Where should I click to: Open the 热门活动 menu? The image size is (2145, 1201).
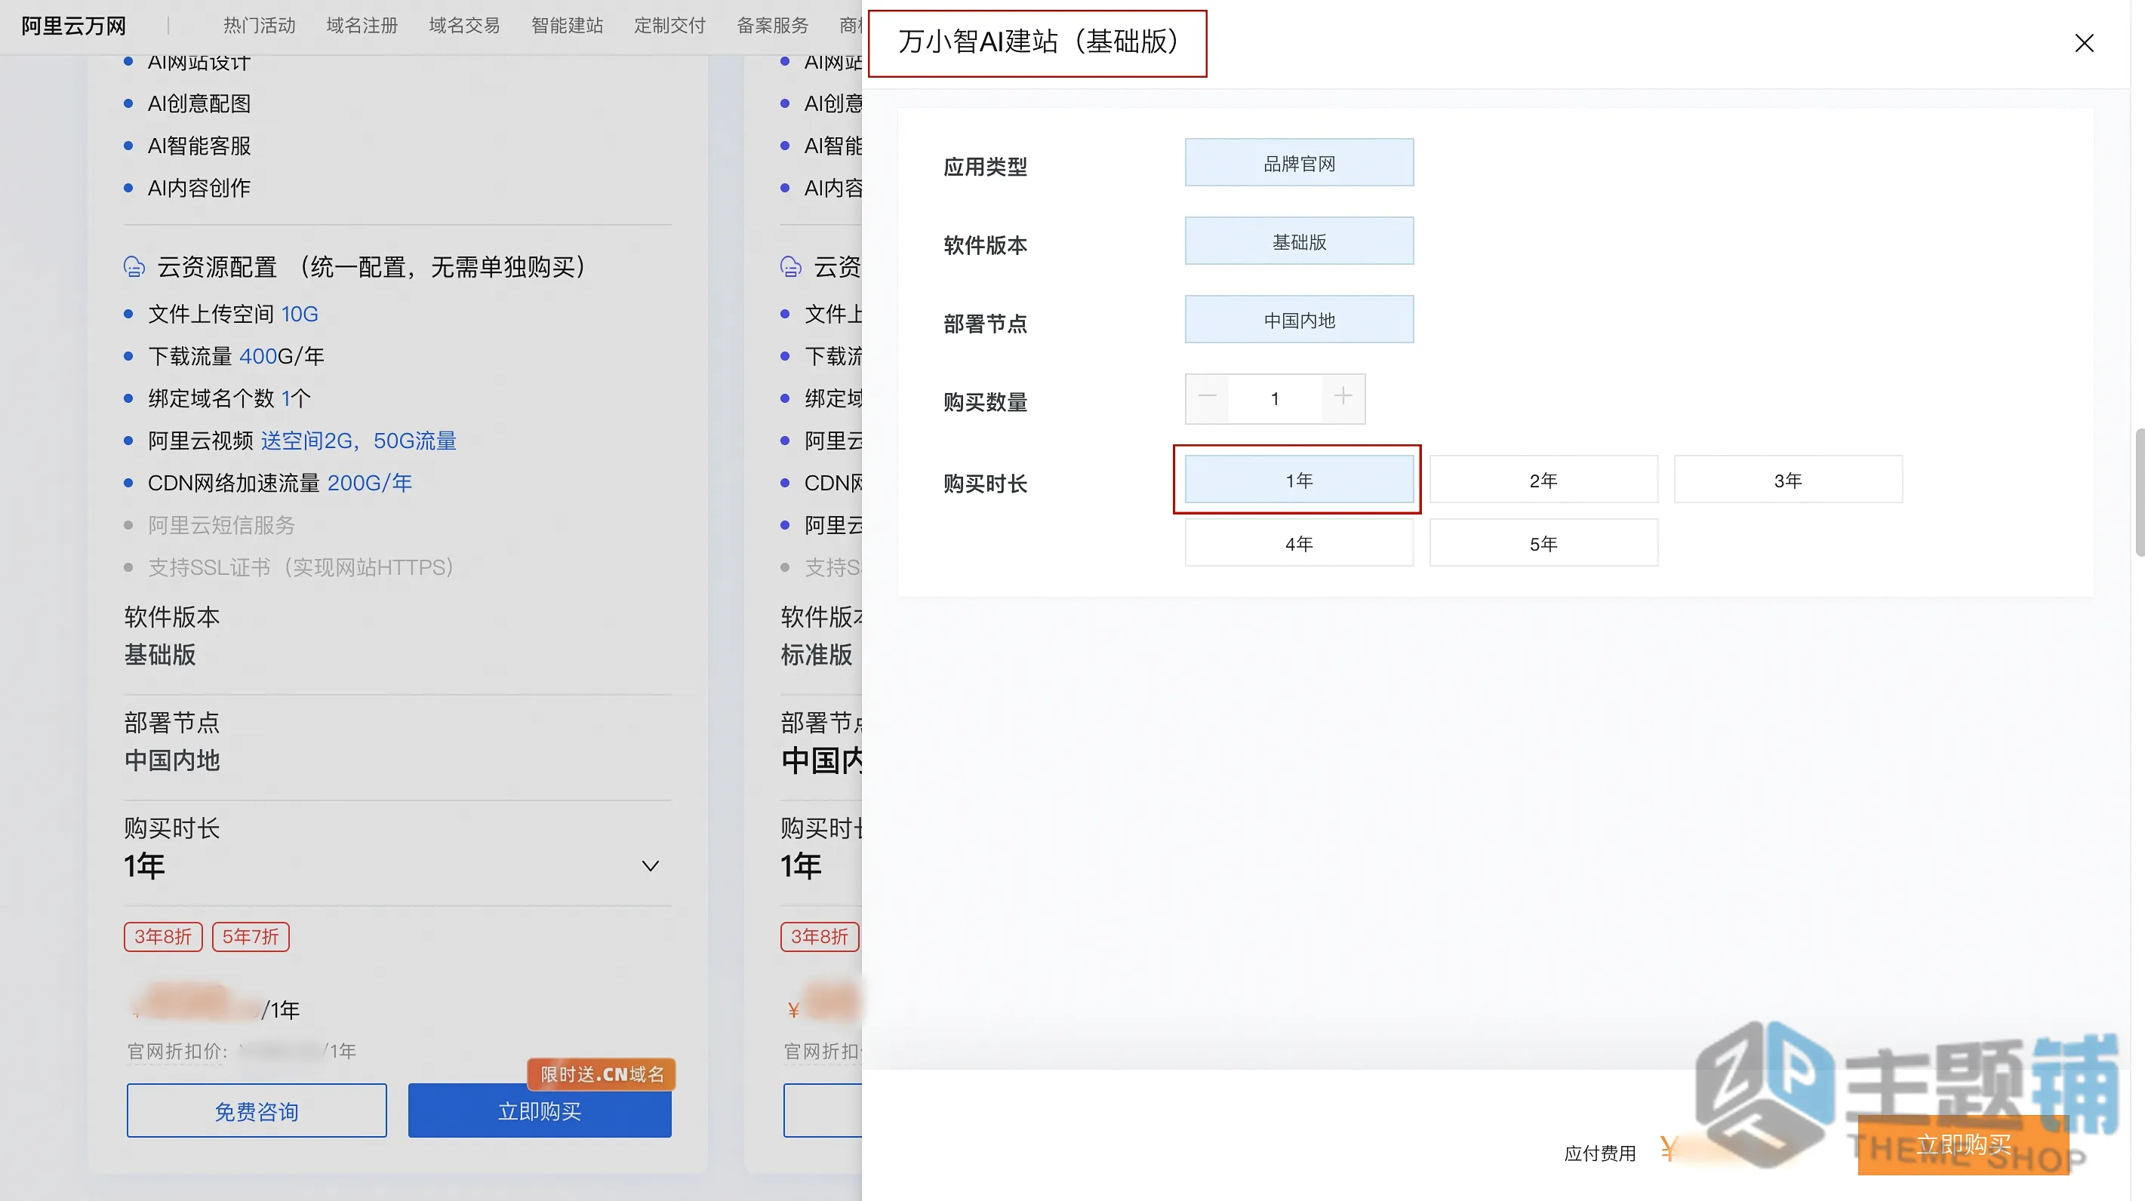[x=259, y=26]
